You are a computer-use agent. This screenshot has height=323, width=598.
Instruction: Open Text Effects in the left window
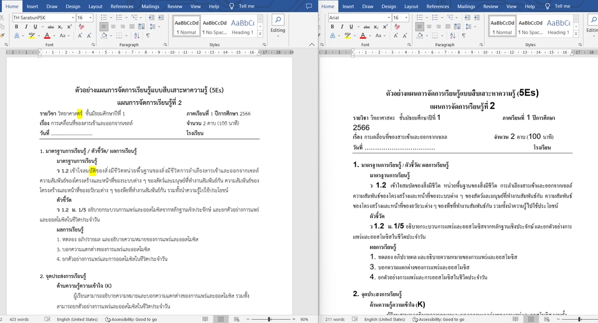coord(17,36)
